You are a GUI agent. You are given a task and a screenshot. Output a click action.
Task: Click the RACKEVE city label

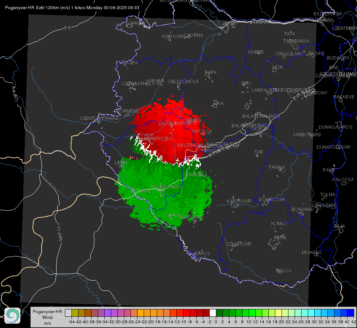(344, 97)
